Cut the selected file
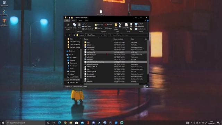 click(x=85, y=24)
